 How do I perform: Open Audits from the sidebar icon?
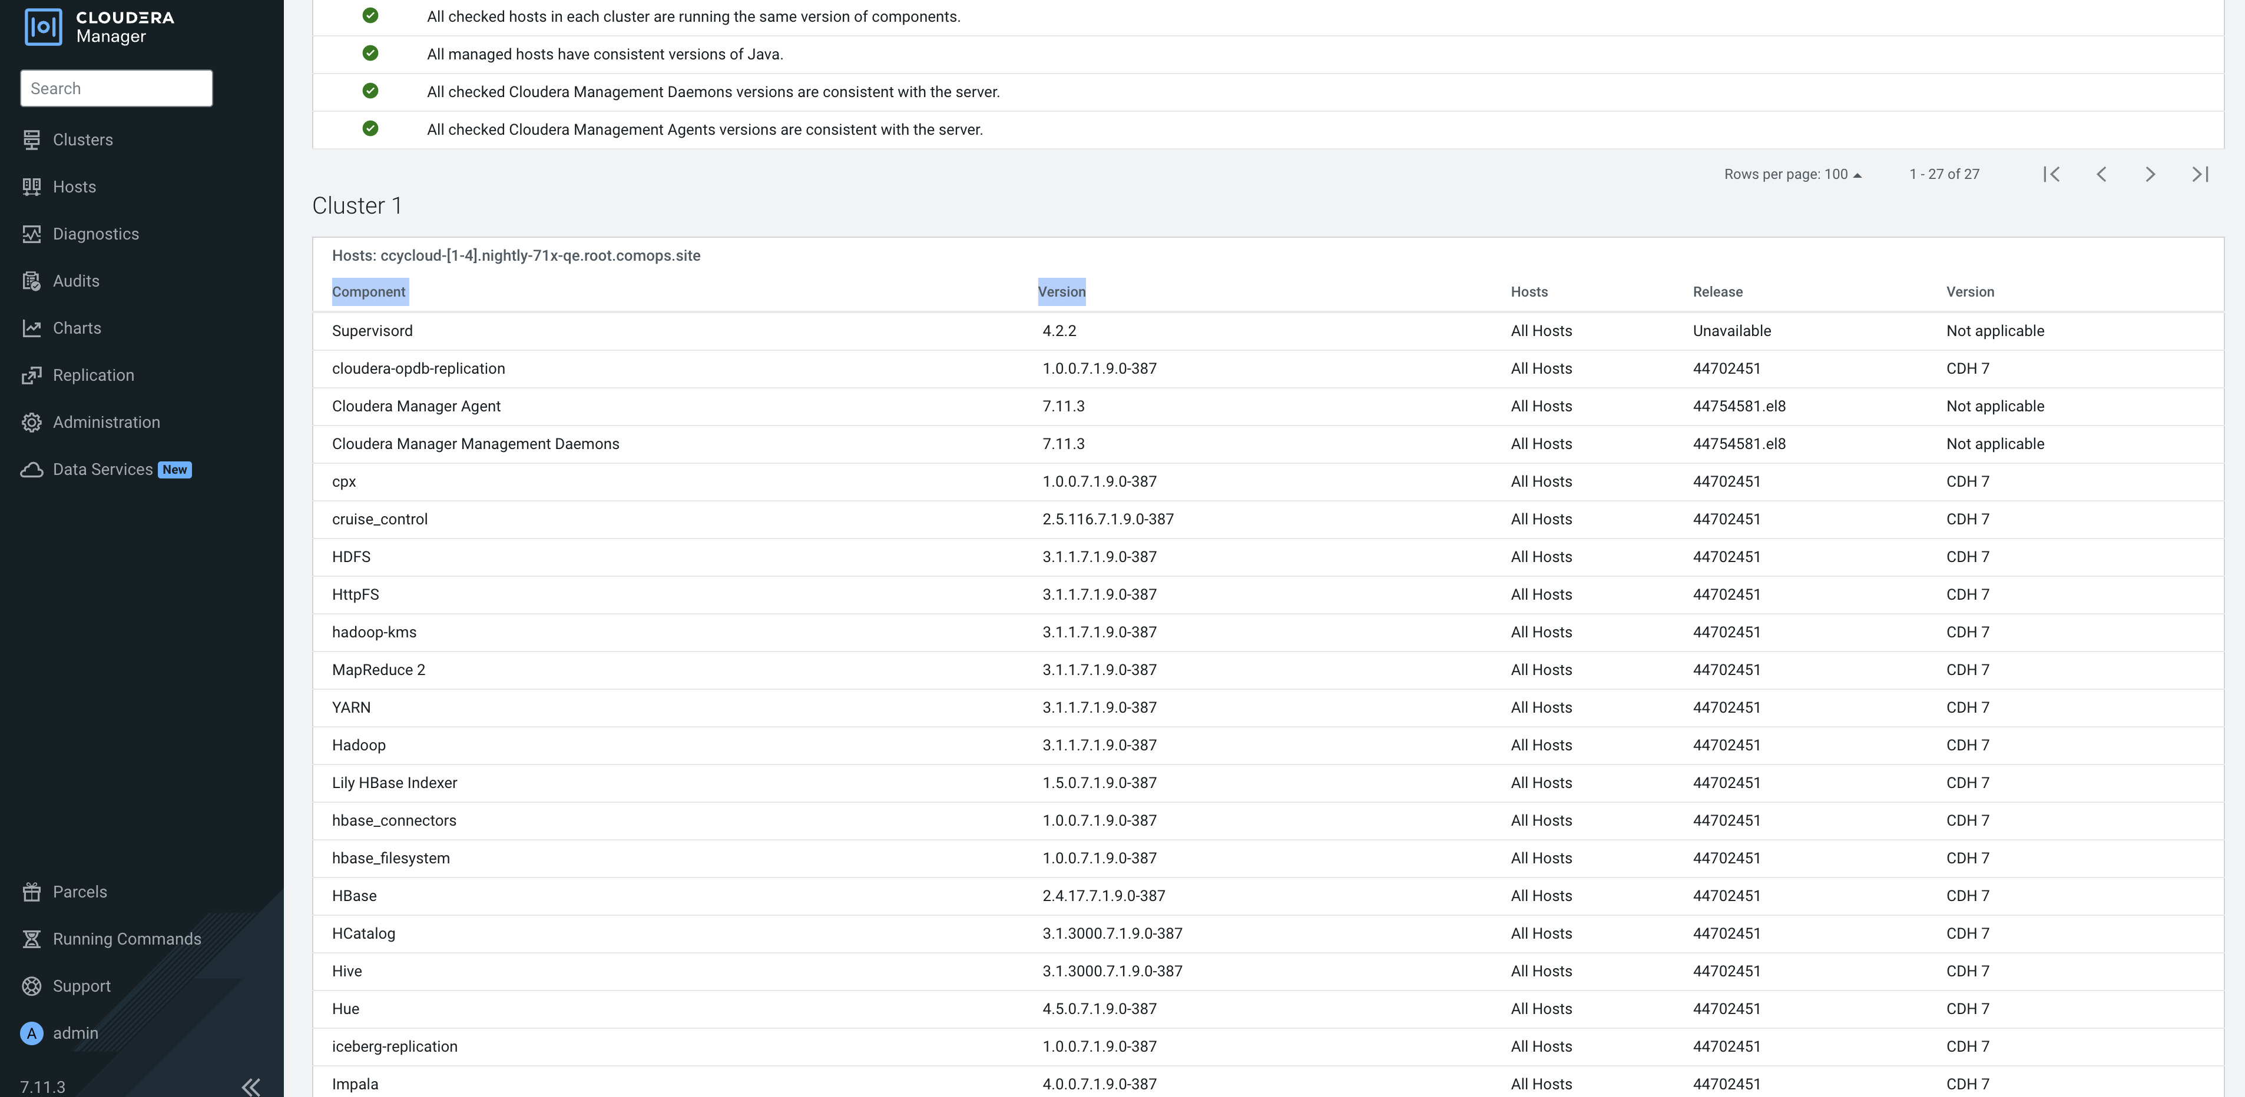coord(31,280)
